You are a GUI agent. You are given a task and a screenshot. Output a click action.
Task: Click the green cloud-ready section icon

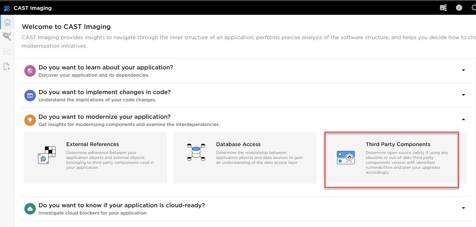click(x=30, y=209)
